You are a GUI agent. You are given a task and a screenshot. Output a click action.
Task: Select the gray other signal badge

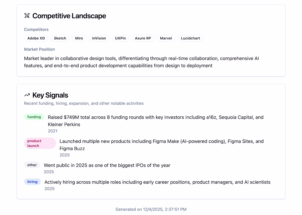coord(32,165)
